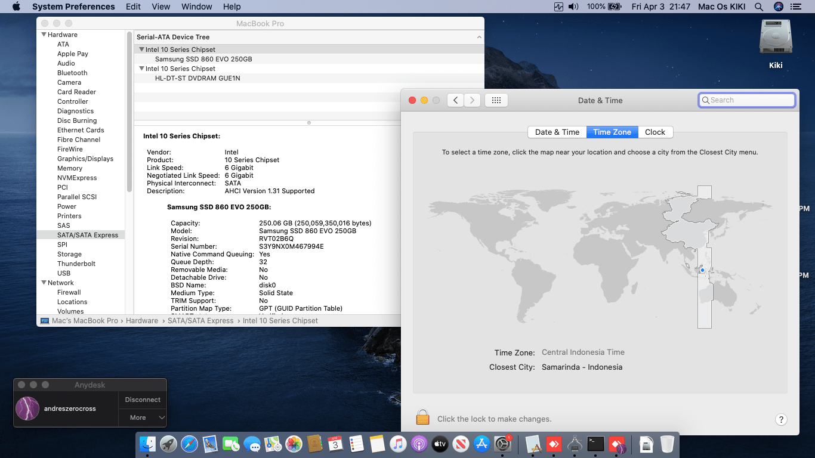The image size is (815, 458).
Task: Show battery status in the menu bar
Action: coord(615,7)
